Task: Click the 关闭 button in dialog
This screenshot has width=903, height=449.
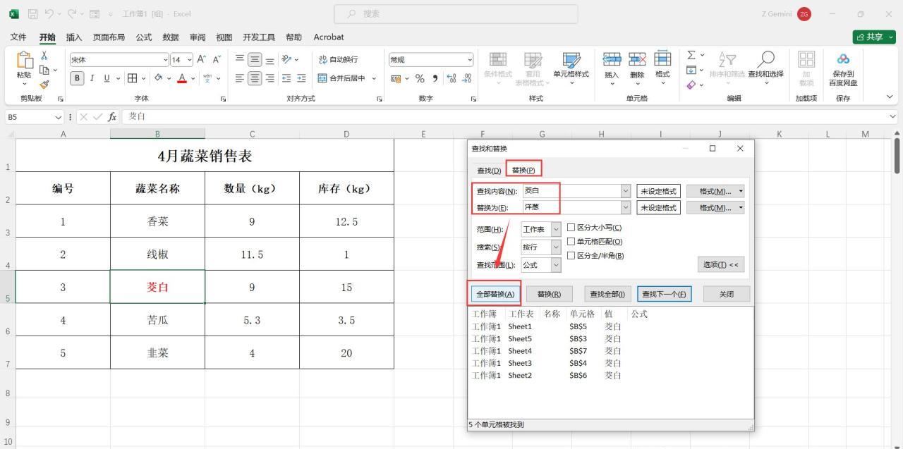Action: (727, 294)
